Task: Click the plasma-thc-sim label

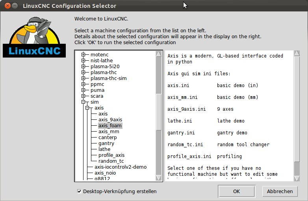Action: 108,78
